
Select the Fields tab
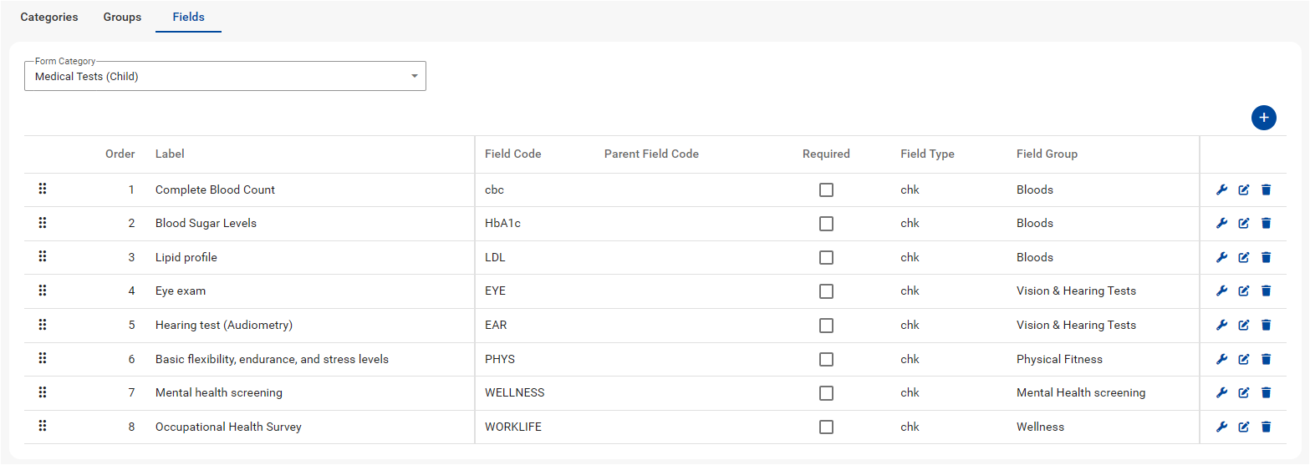pos(188,17)
